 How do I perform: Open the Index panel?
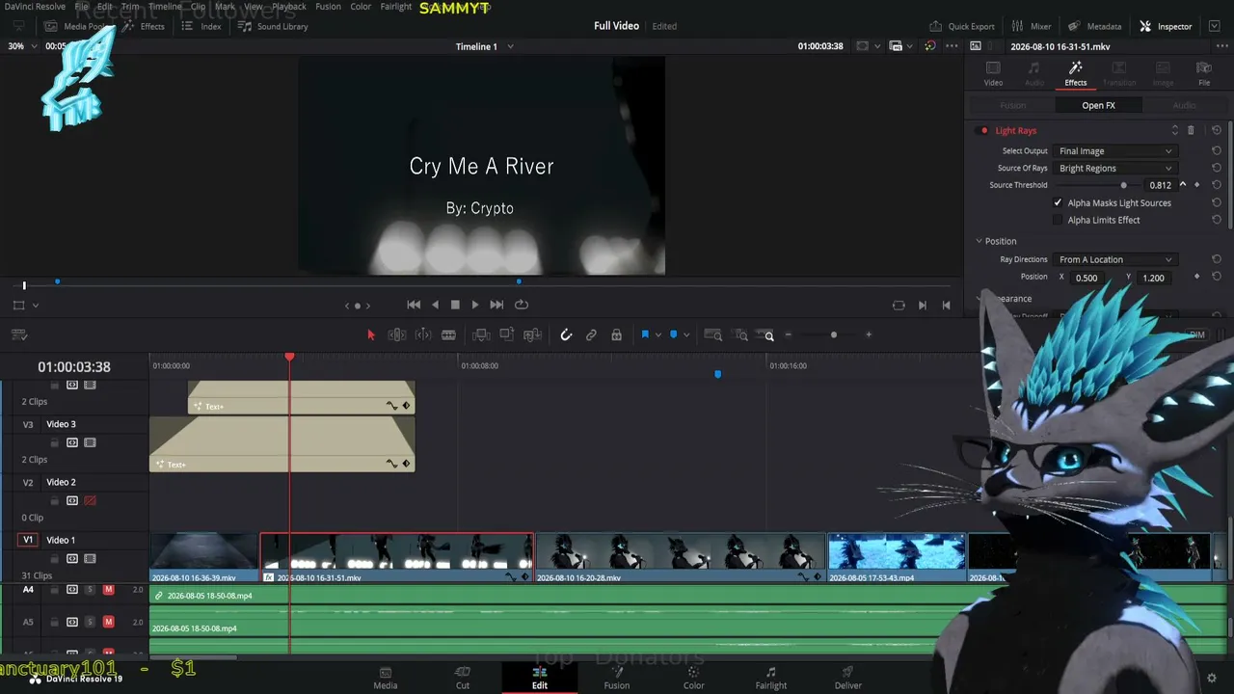(x=201, y=26)
